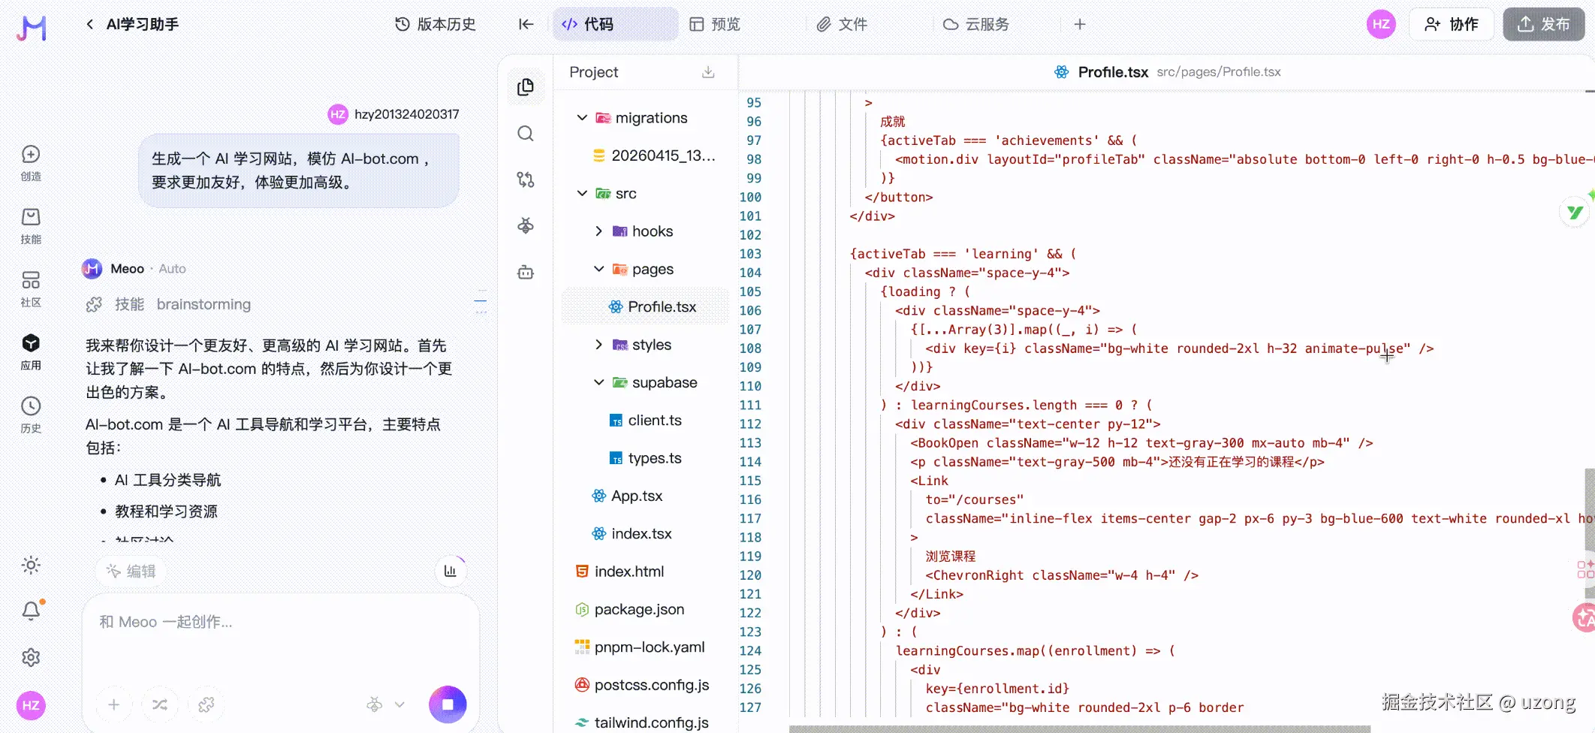Open package.json in the file tree
The height and width of the screenshot is (733, 1595).
click(x=629, y=609)
